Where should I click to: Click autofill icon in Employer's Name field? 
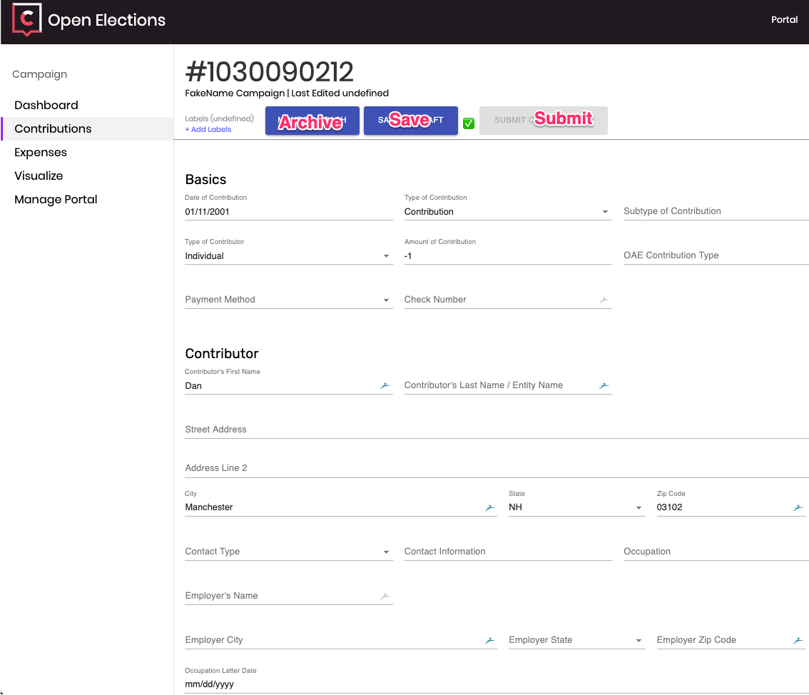(x=385, y=596)
